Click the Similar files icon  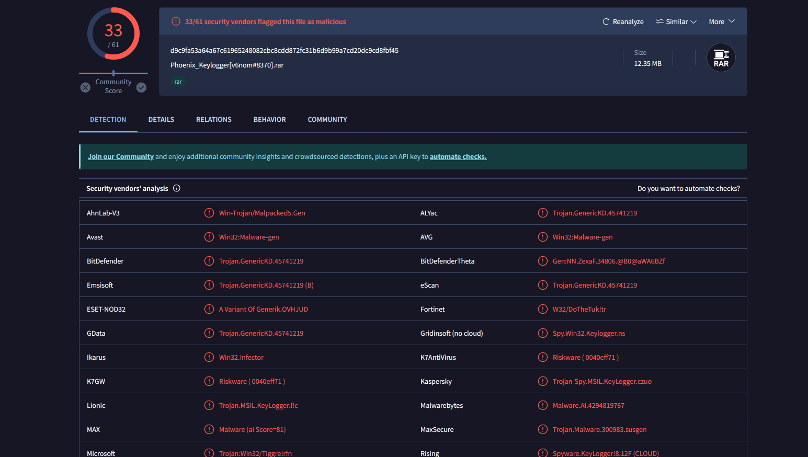[660, 21]
